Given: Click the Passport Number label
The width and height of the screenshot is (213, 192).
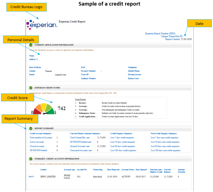Looking at the screenshot, I should coord(88,71).
